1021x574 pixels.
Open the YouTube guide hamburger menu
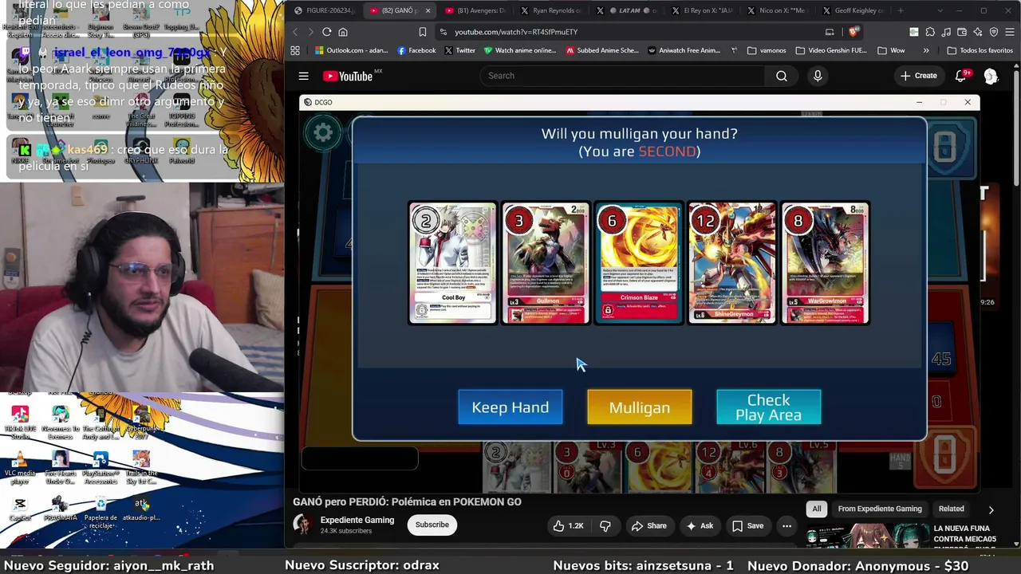coord(304,76)
